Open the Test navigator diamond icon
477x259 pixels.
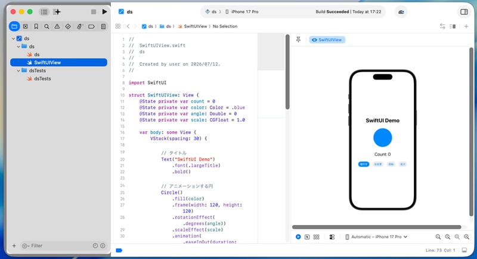[x=68, y=26]
